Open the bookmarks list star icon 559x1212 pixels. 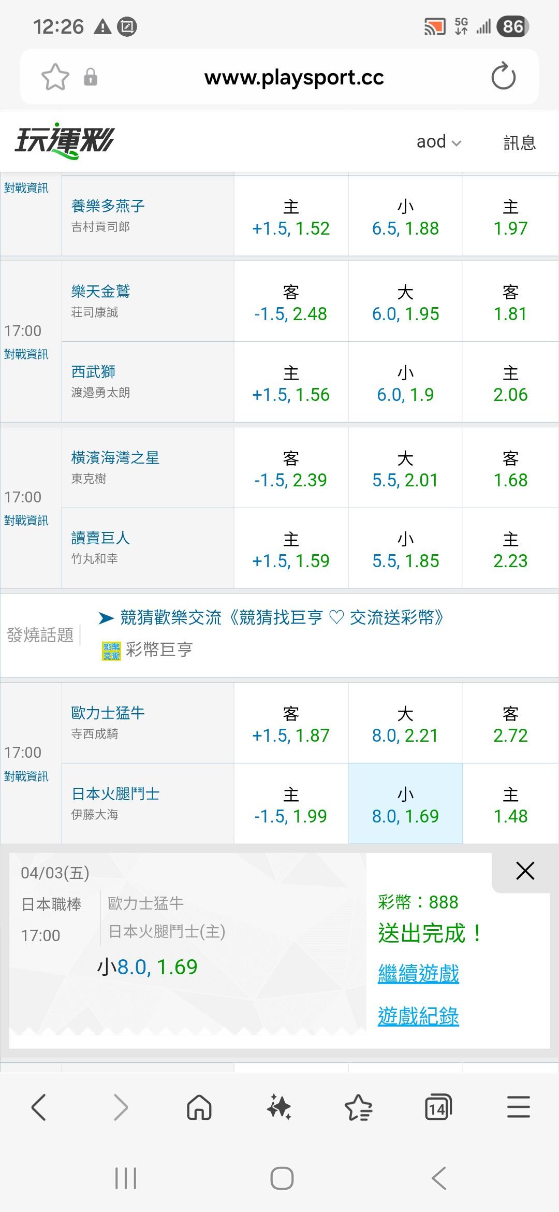click(x=358, y=1107)
